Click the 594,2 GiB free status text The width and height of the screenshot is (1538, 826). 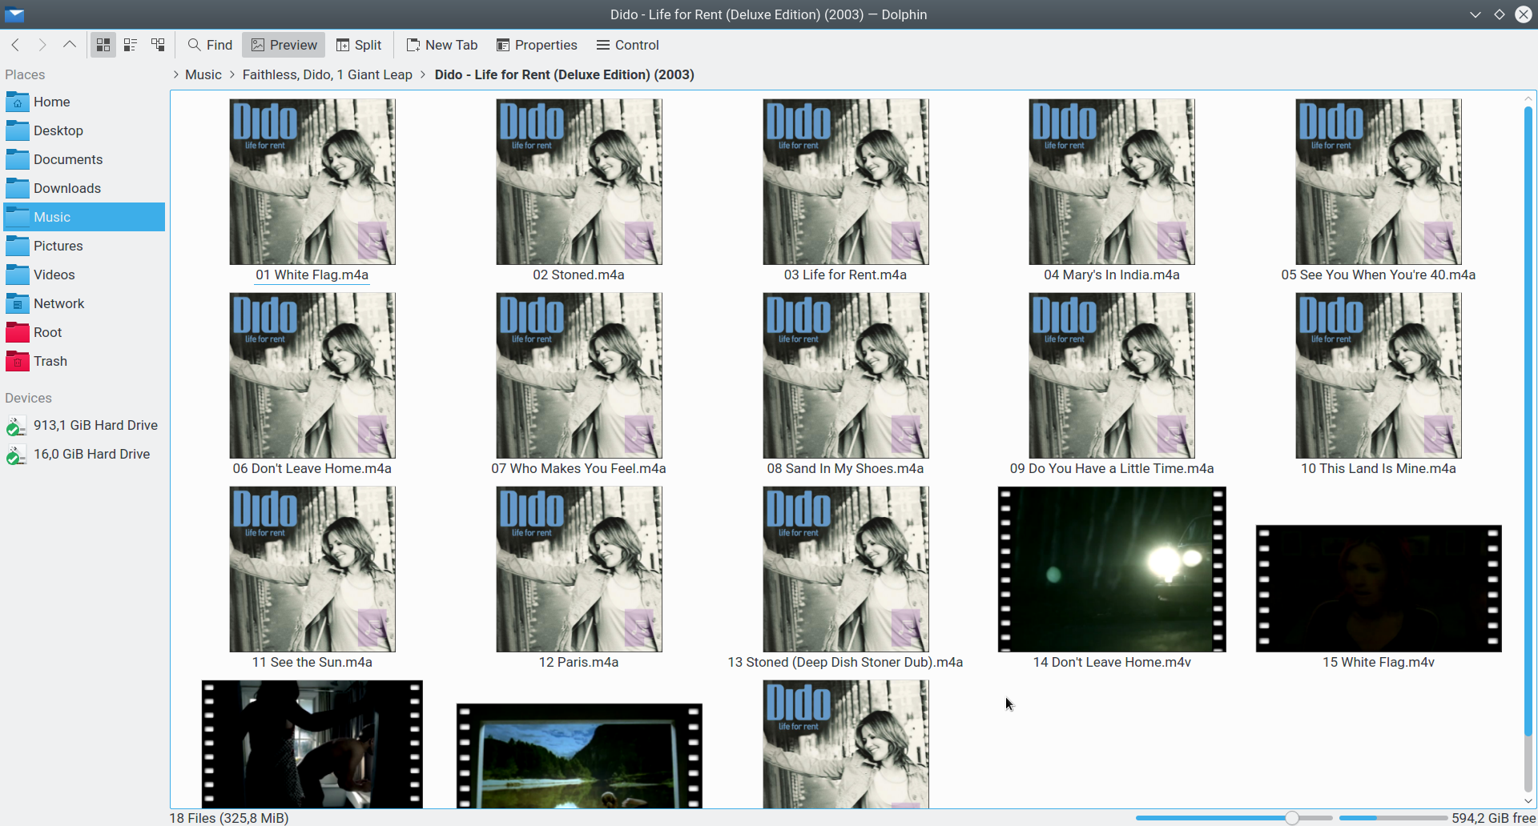1493,818
